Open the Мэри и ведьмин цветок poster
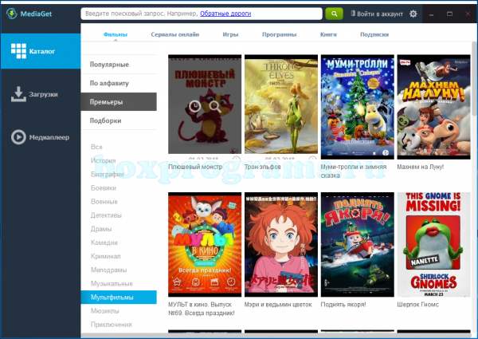The image size is (478, 339). [281, 244]
